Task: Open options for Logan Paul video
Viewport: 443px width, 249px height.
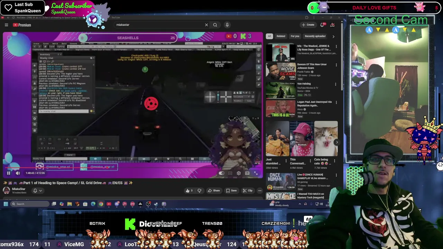Action: click(x=336, y=102)
